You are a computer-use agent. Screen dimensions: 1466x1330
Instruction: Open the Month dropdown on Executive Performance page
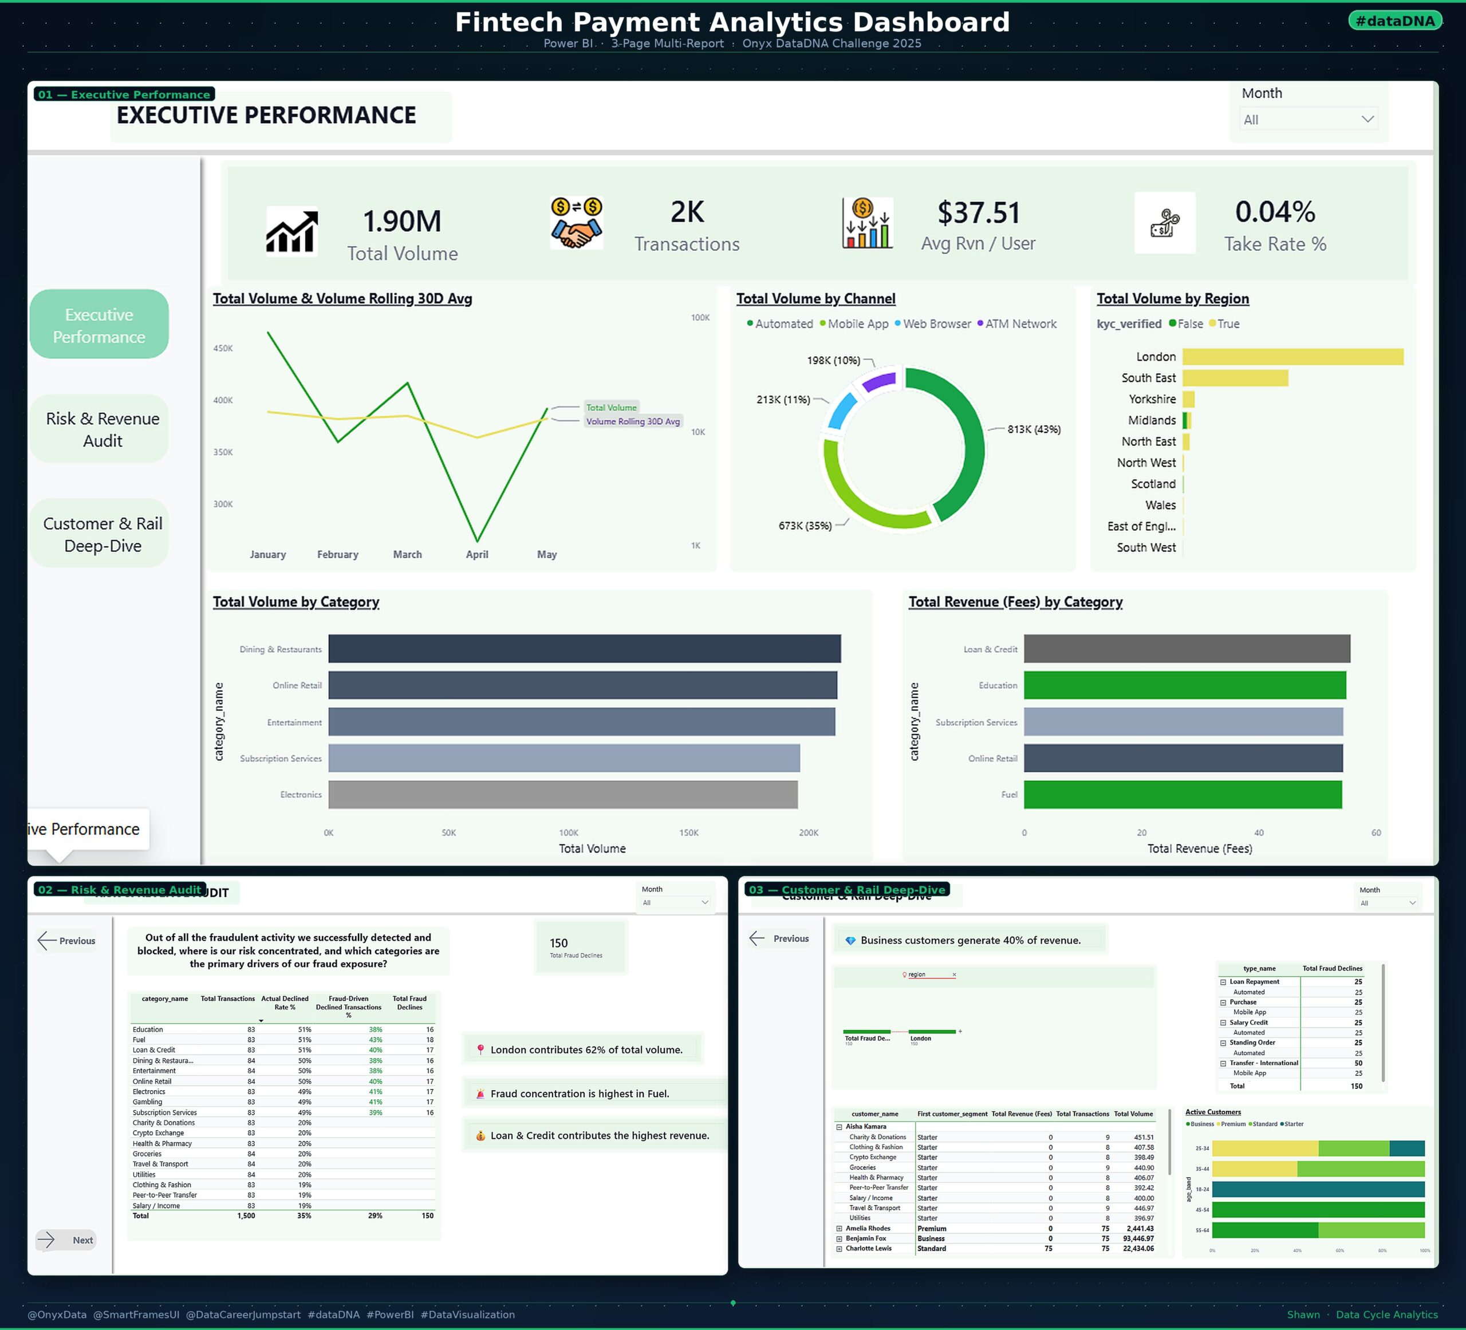pyautogui.click(x=1308, y=119)
